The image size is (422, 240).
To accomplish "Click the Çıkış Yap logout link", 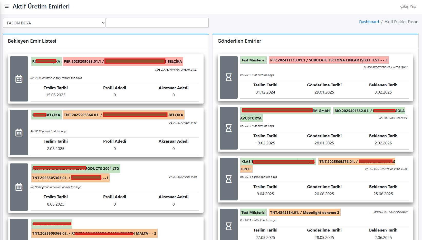I will point(408,6).
